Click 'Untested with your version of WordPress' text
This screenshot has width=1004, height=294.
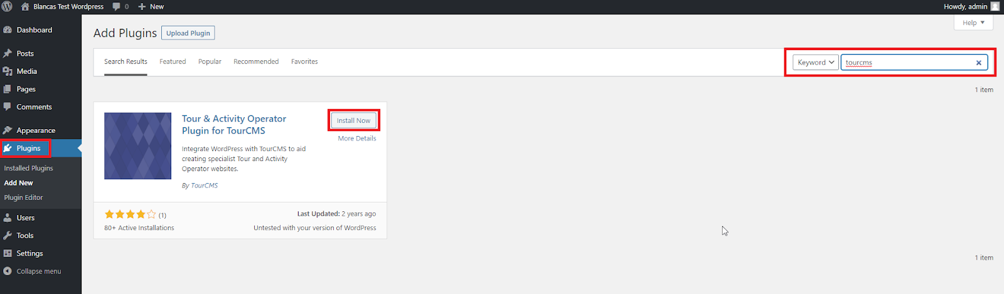[x=315, y=228]
